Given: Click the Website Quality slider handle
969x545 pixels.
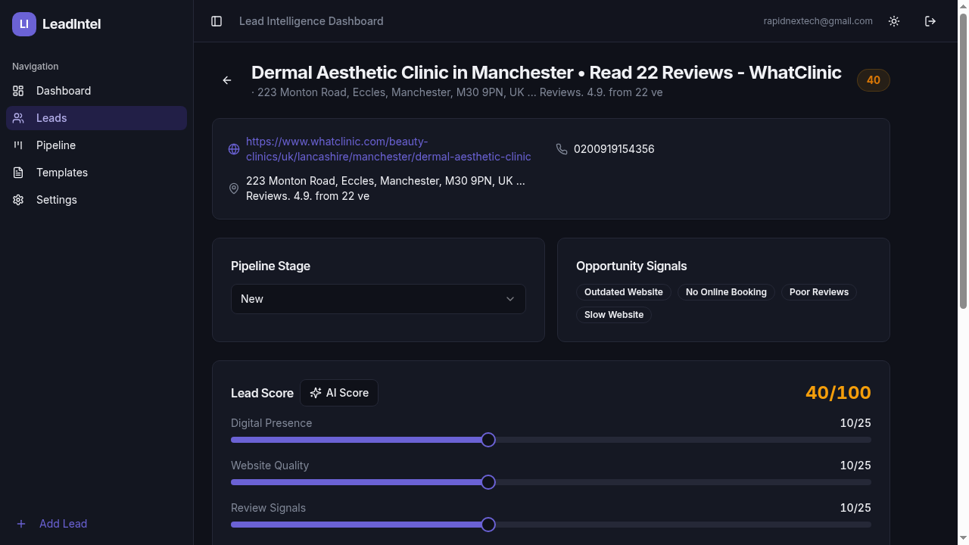Looking at the screenshot, I should (488, 482).
